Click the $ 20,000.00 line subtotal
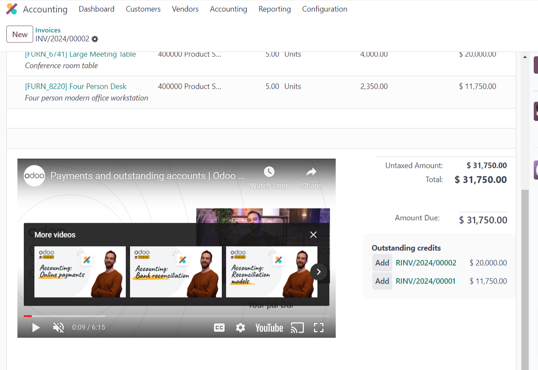This screenshot has width=538, height=370. coord(478,54)
